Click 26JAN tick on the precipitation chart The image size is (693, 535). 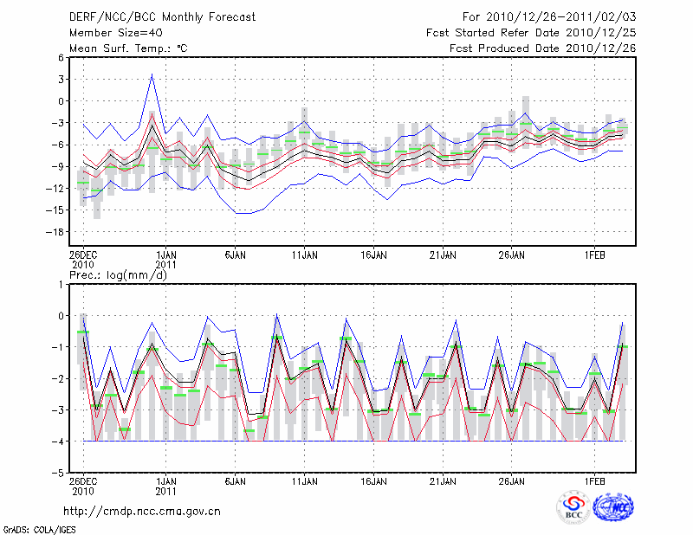click(512, 480)
